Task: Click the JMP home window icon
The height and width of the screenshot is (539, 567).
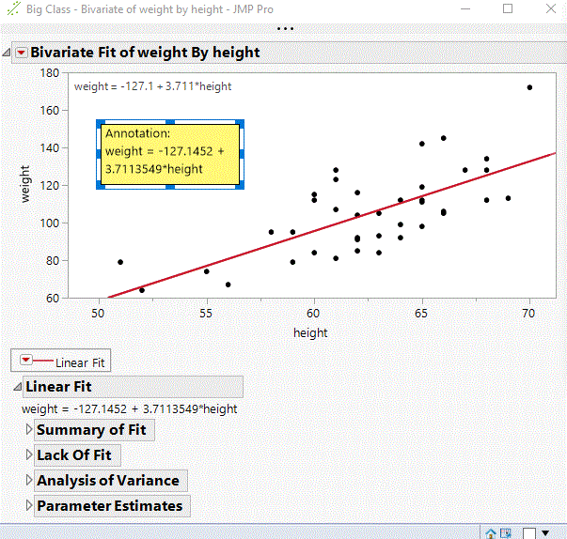Action: click(490, 532)
